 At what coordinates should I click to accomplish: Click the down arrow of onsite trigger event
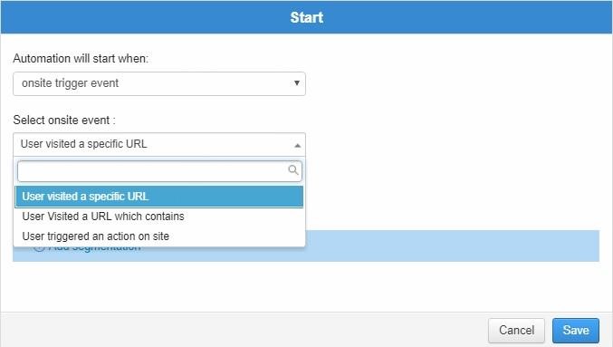[297, 83]
